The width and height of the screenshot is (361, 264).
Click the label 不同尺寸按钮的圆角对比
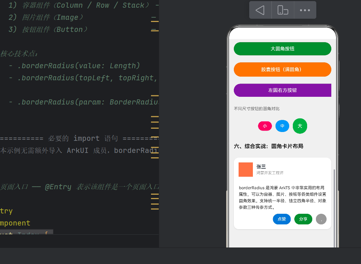coord(257,109)
